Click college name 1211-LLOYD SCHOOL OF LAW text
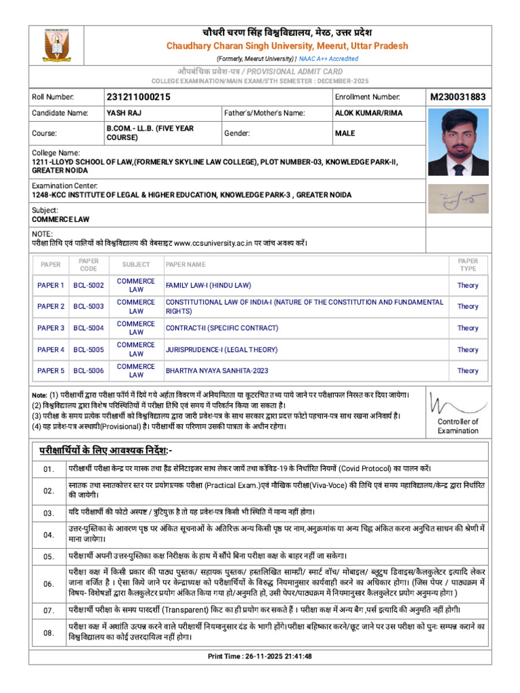Viewport: 520px width, 693px height. tap(215, 166)
